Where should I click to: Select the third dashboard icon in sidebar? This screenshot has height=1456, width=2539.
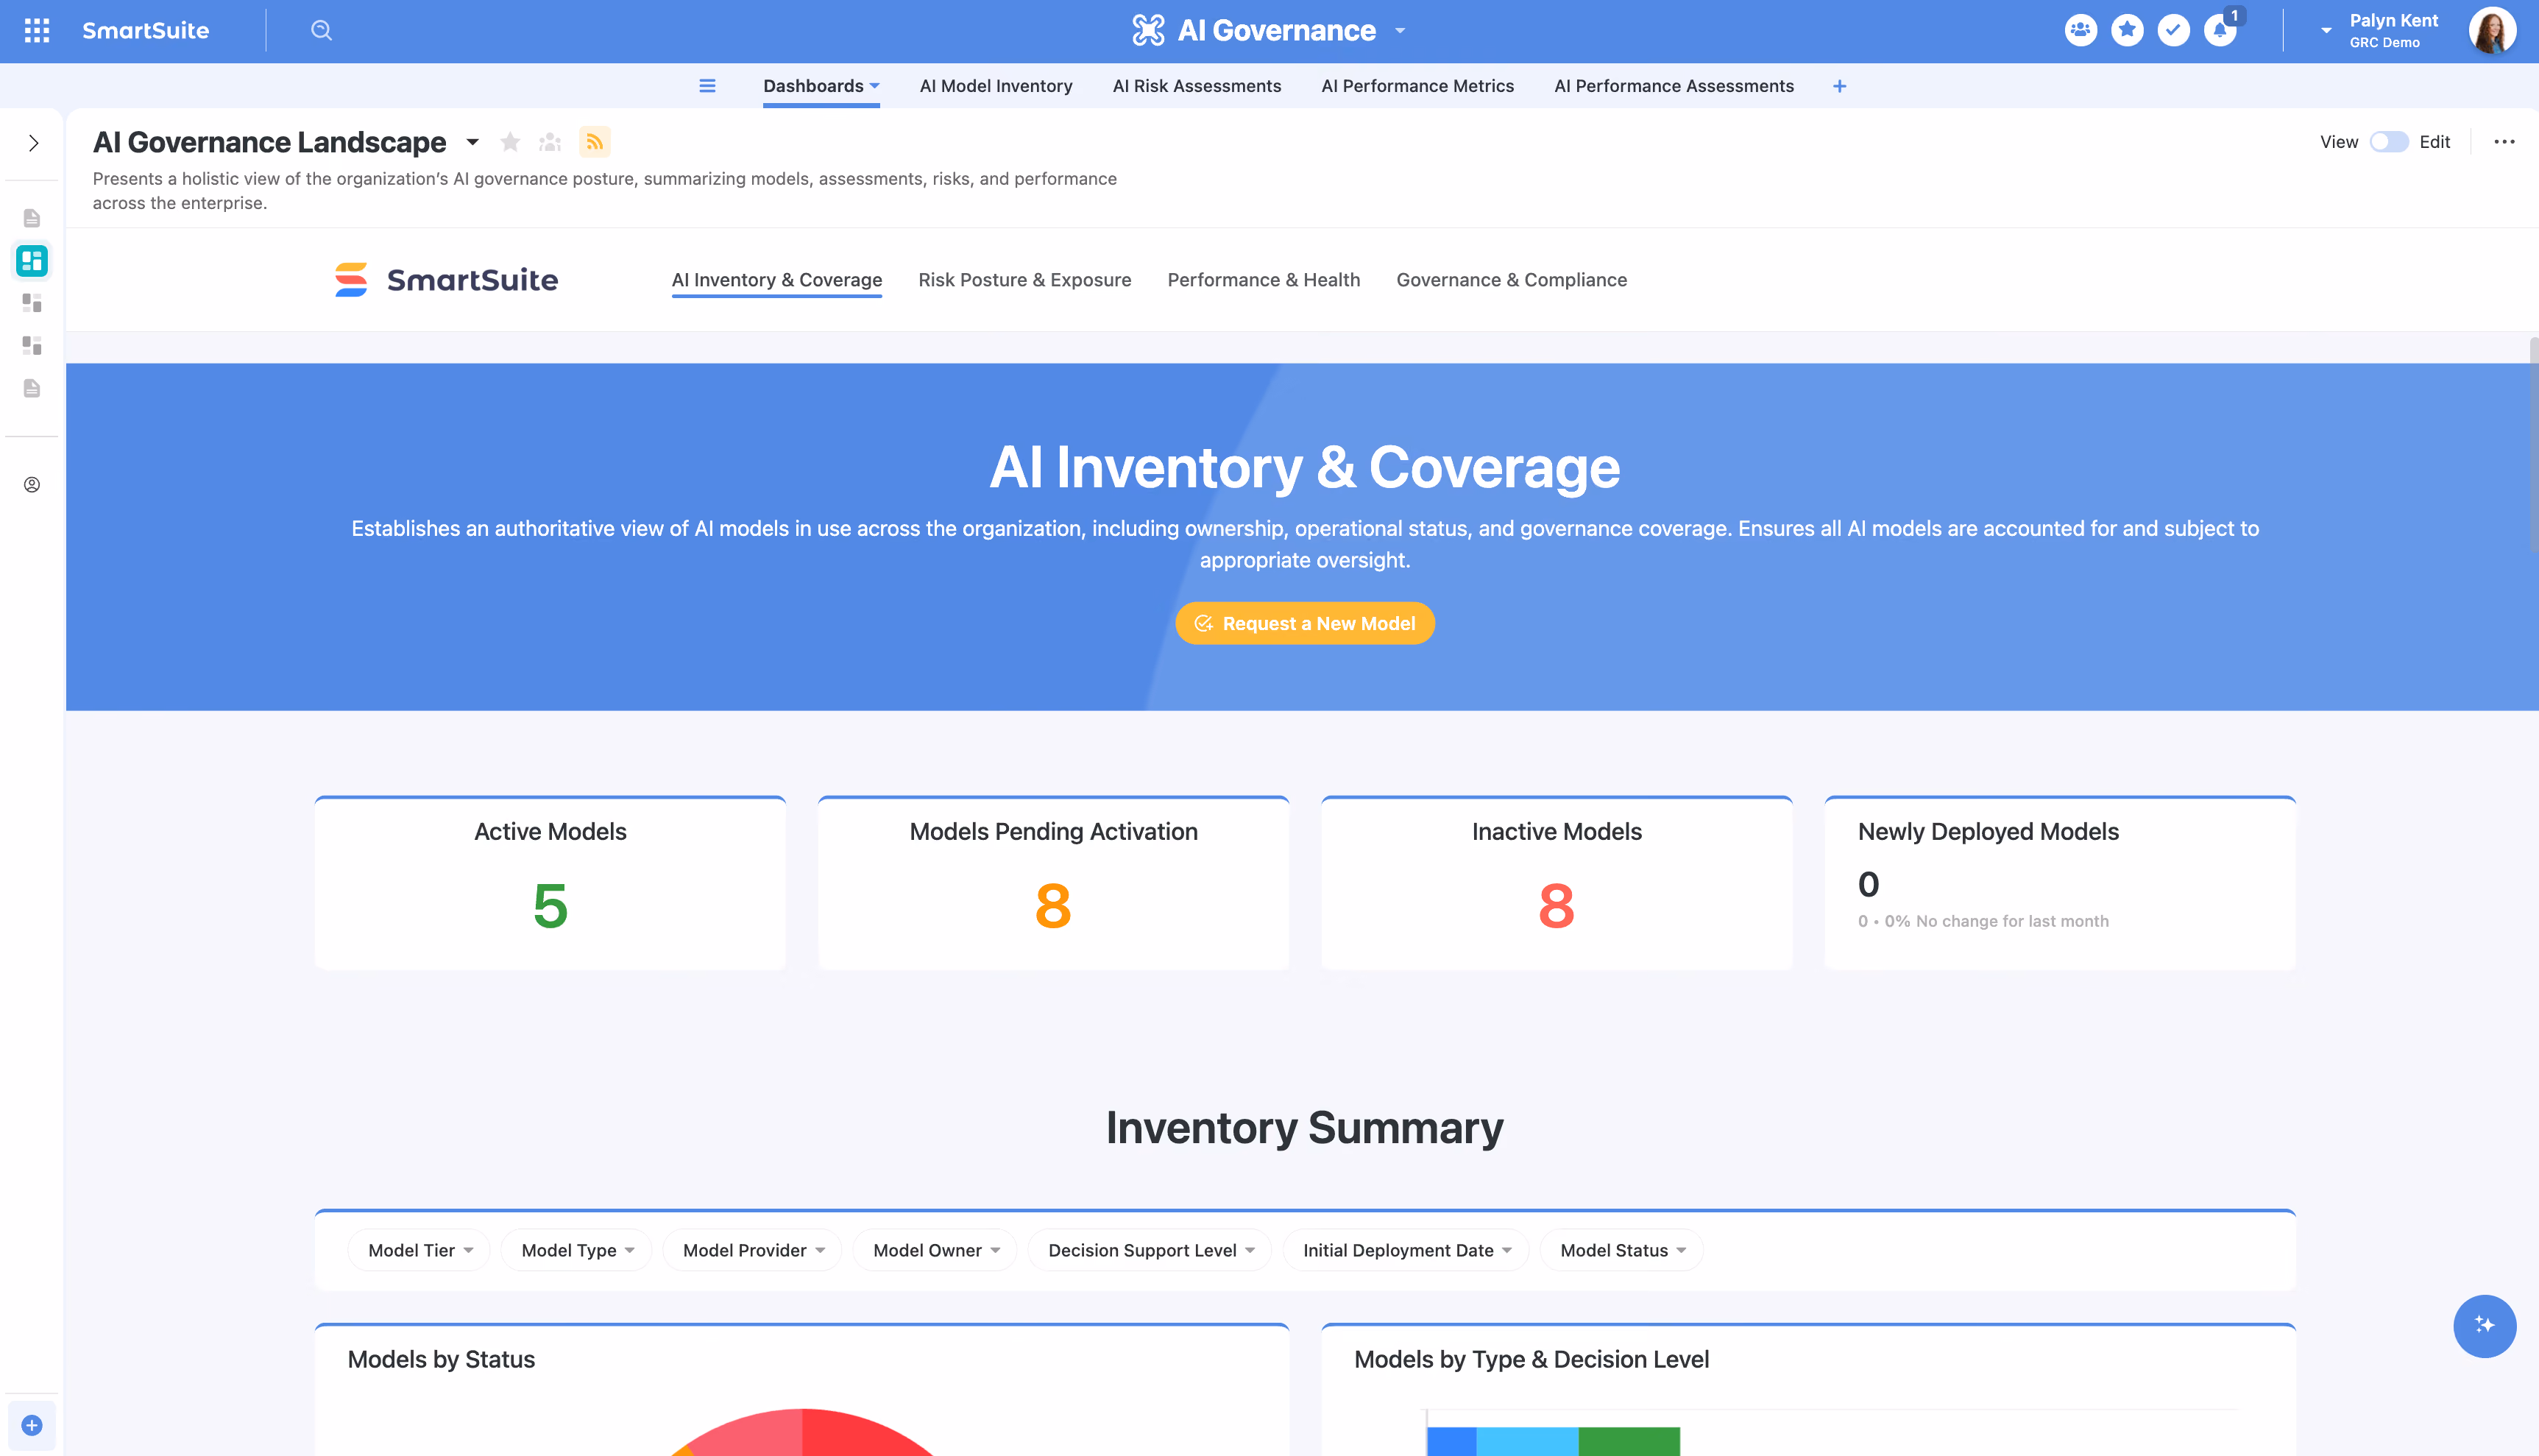(32, 346)
